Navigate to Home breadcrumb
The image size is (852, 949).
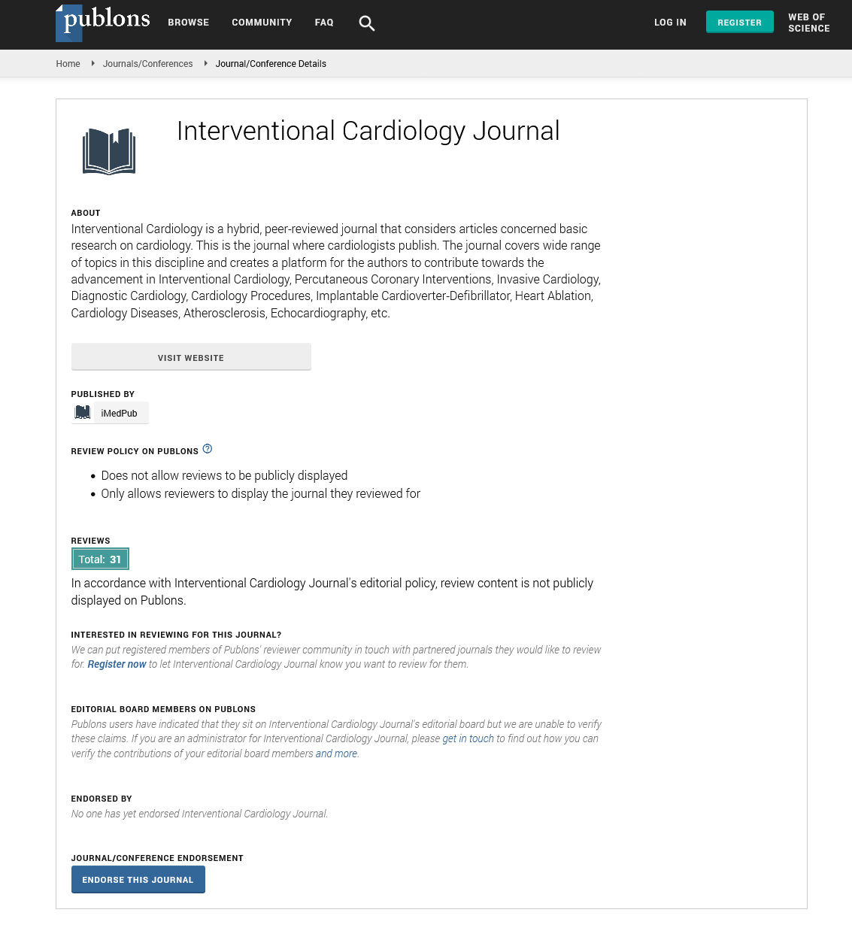pos(68,64)
